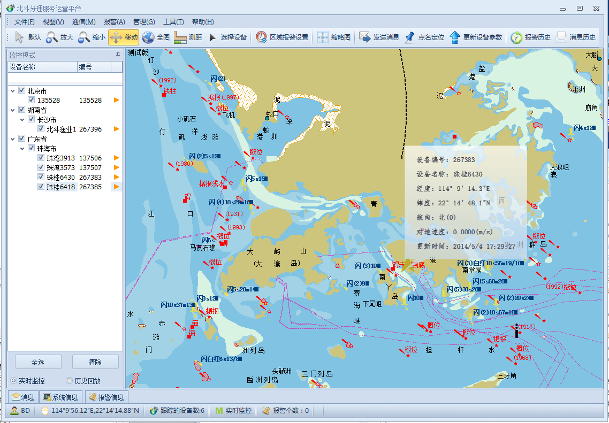Click the 全图 globe full-map icon
Viewport: 609px width, 423px height.
pyautogui.click(x=156, y=37)
